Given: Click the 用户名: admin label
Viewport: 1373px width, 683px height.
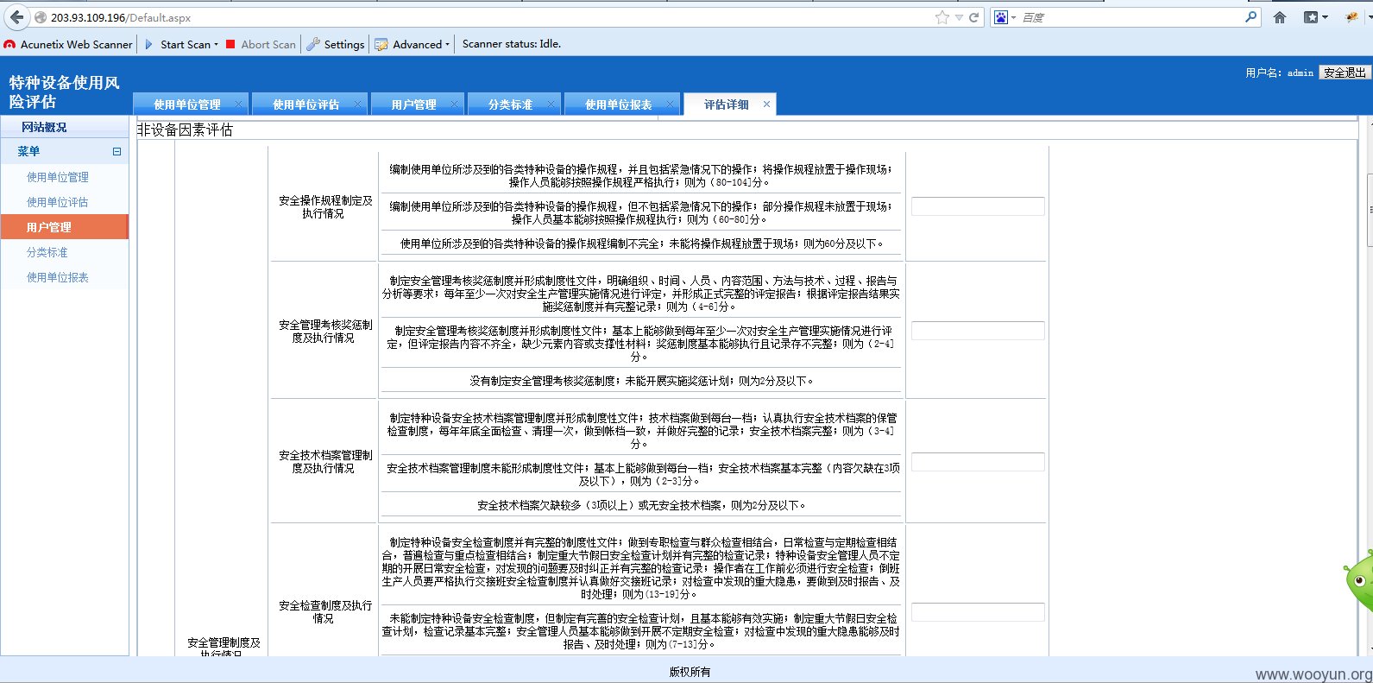Looking at the screenshot, I should click(x=1280, y=73).
